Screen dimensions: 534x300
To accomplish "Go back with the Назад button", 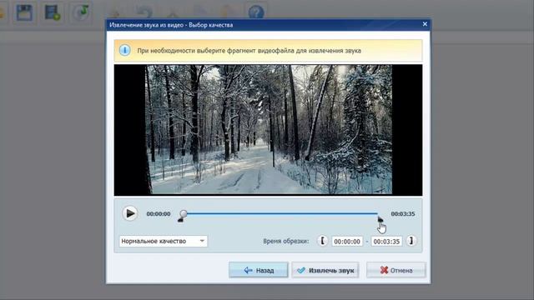I will pos(259,270).
